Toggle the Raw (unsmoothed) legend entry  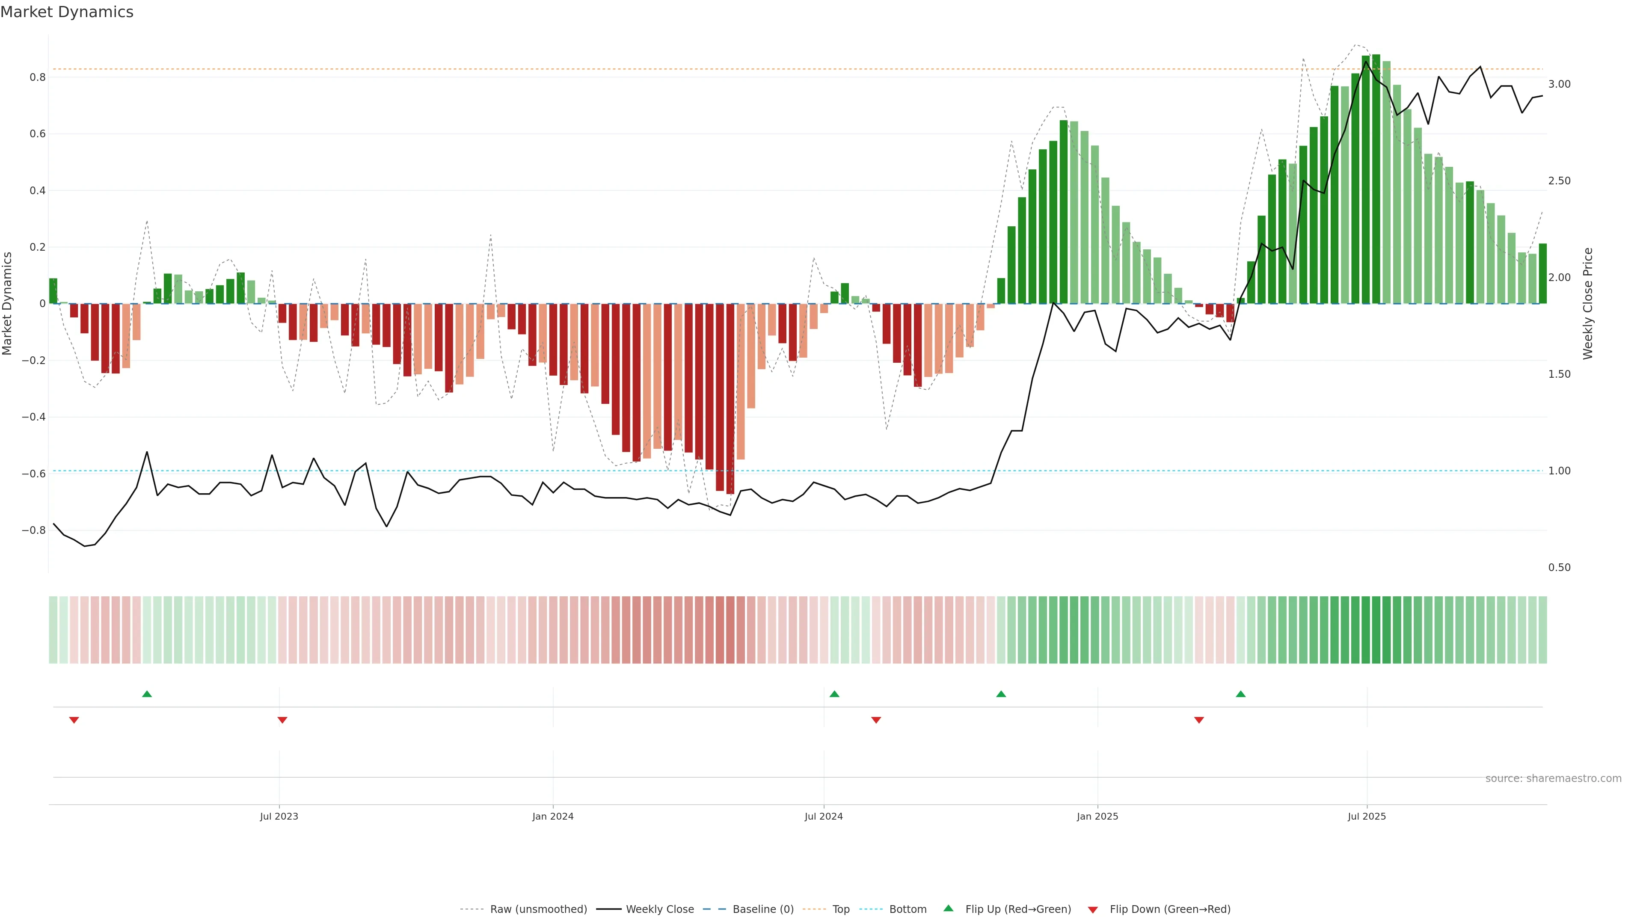coord(538,909)
